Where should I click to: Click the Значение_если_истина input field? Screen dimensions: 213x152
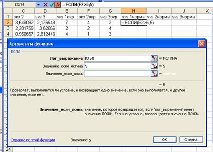click(x=117, y=66)
